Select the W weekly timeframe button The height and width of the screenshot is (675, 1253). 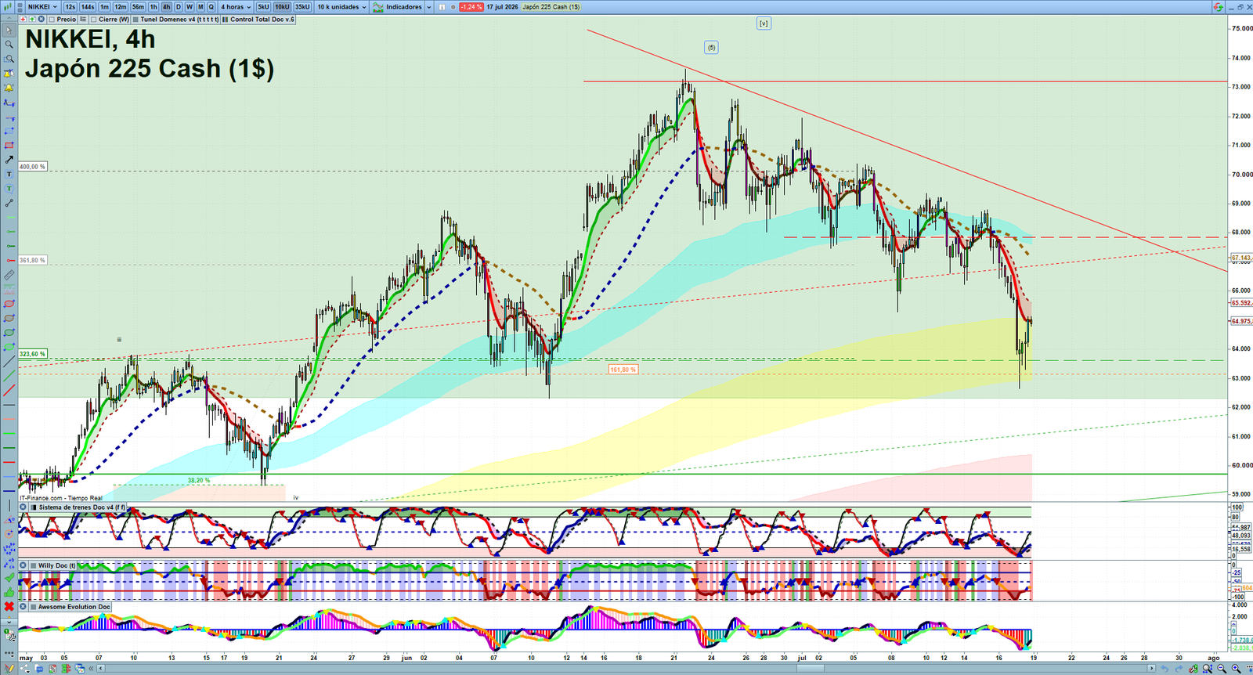tap(190, 7)
